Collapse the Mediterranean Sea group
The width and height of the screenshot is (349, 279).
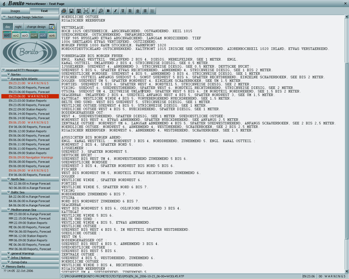coord(8,210)
